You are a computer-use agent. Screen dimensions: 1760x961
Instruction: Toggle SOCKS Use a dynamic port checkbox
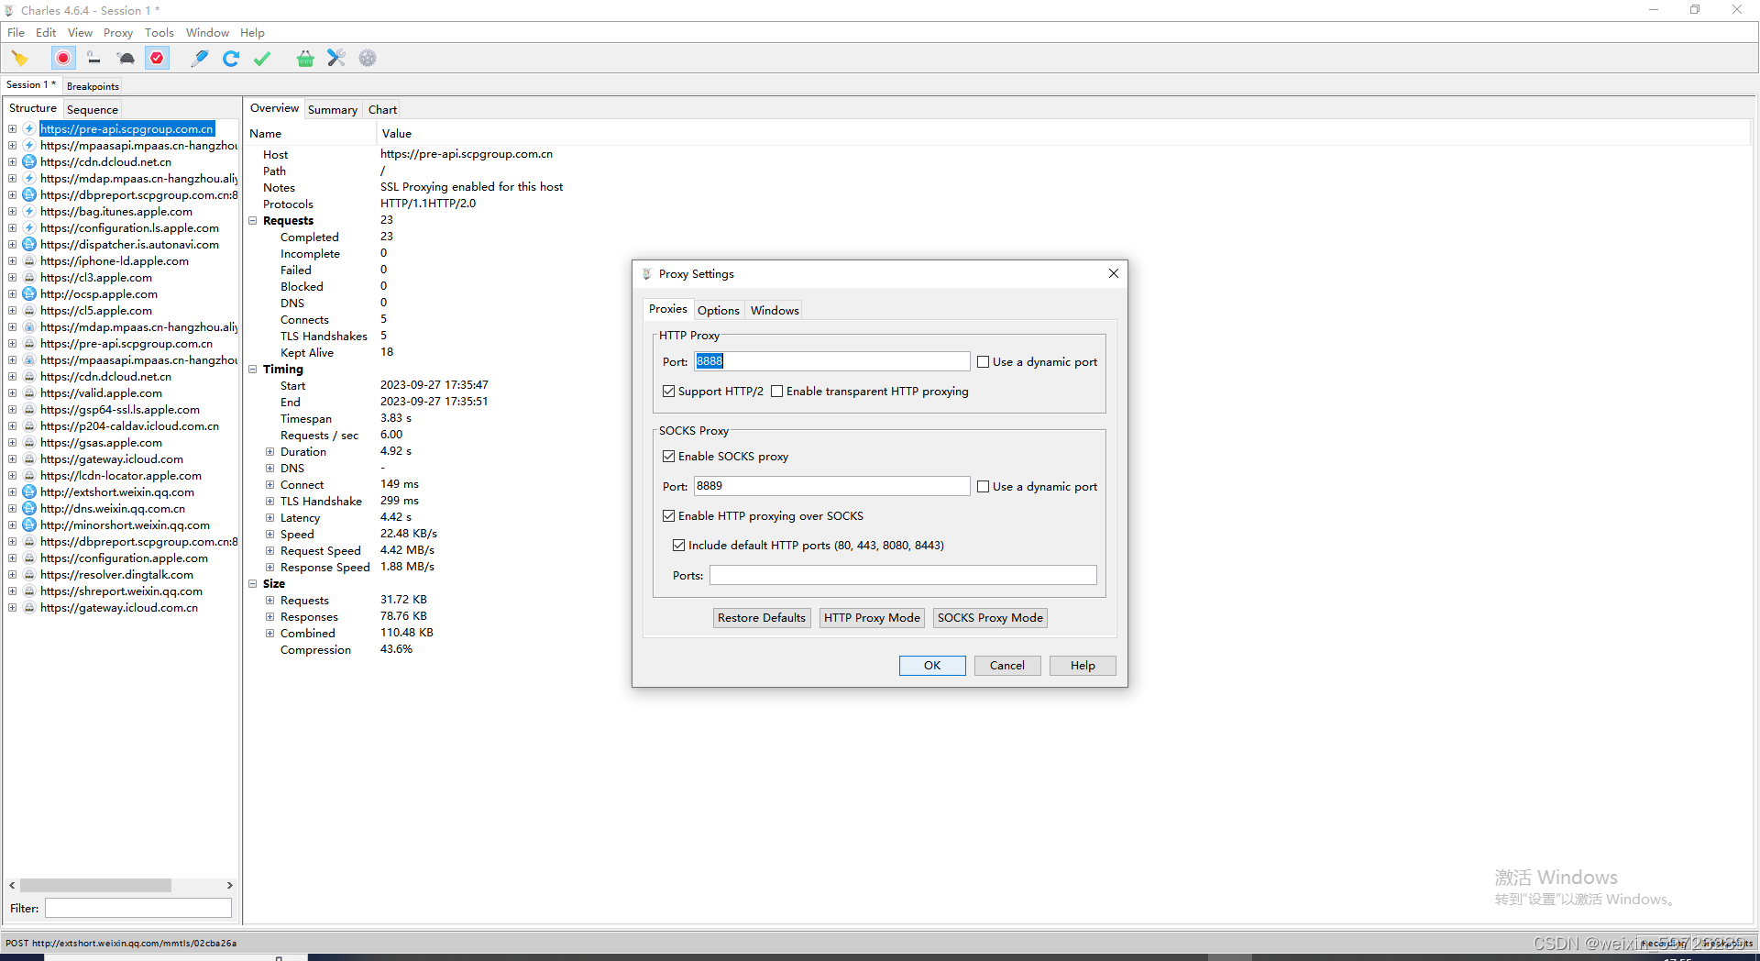[x=983, y=487]
